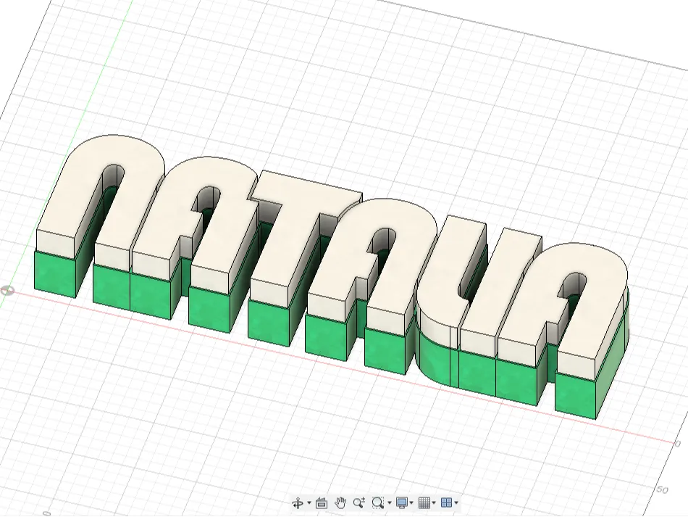Expand the Viewports dropdown arrow
This screenshot has height=517, width=688.
click(x=457, y=503)
